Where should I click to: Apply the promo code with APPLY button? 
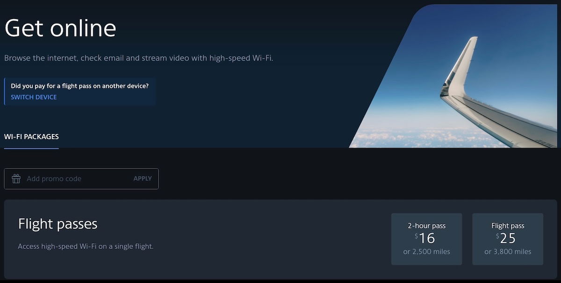tap(143, 178)
